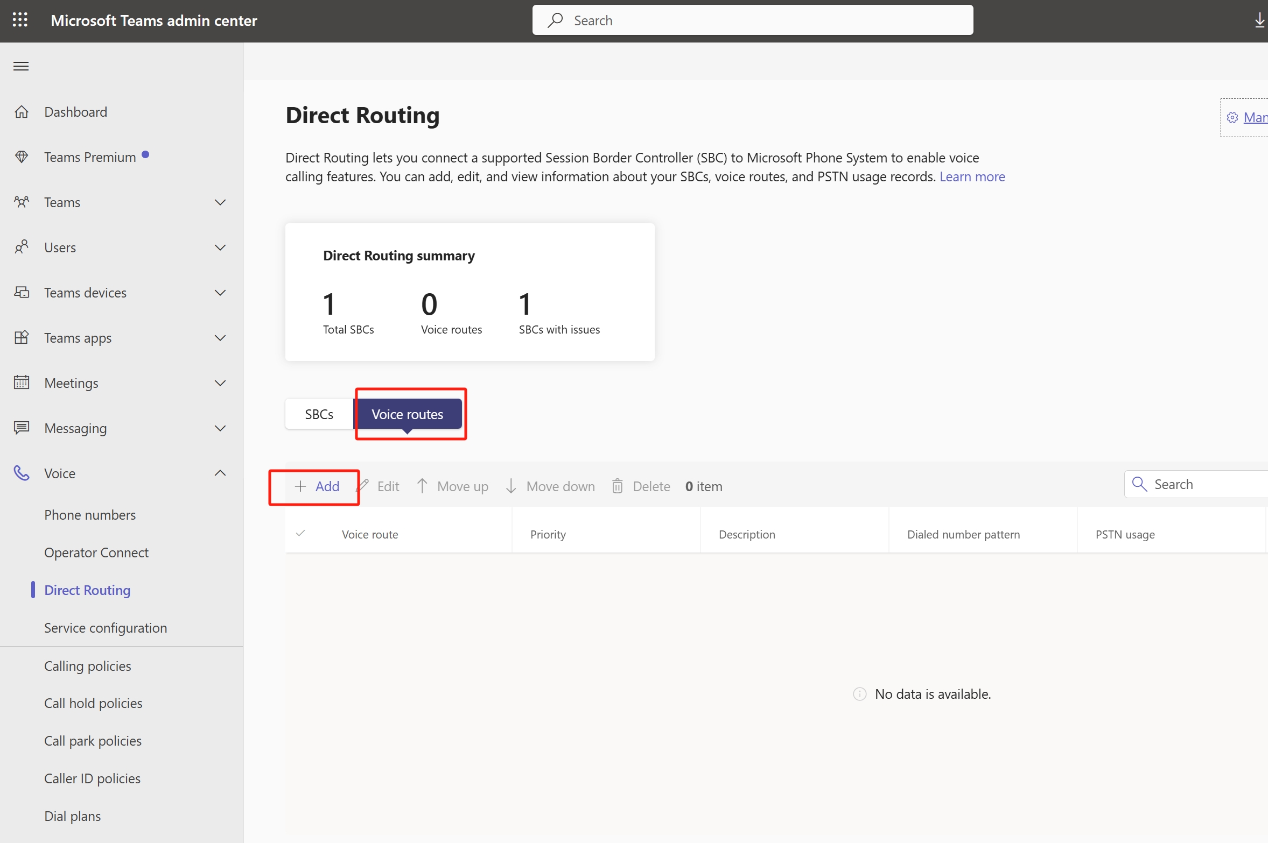Open Phone numbers under Voice
Screen dimensions: 1268x843
click(90, 515)
